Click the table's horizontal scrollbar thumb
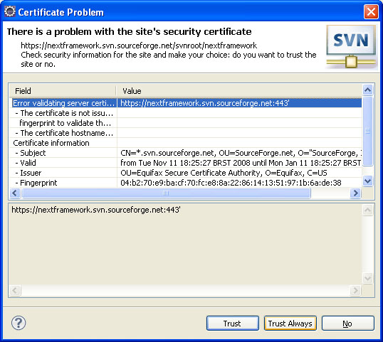 pos(166,193)
